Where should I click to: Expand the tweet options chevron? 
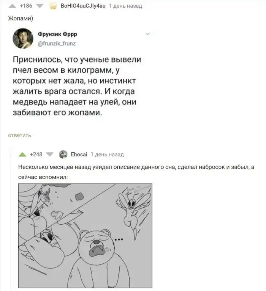pos(147,34)
